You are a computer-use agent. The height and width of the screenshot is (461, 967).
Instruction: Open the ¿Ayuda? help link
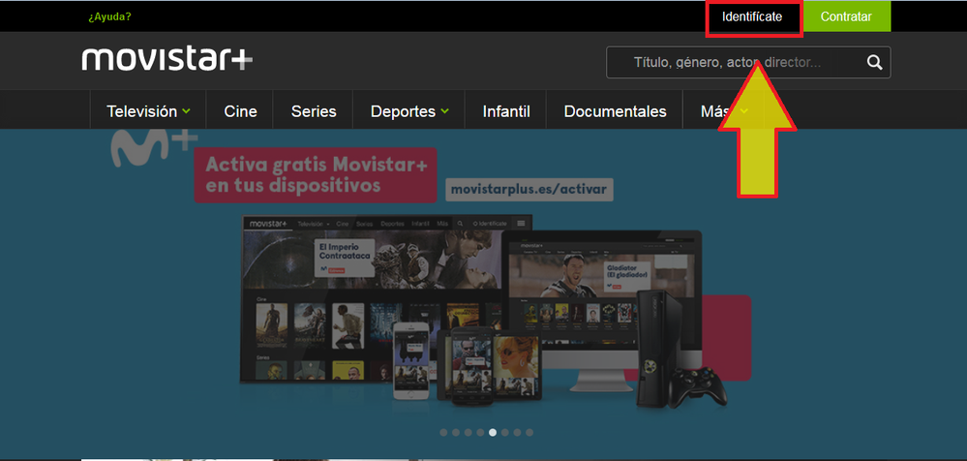(109, 17)
